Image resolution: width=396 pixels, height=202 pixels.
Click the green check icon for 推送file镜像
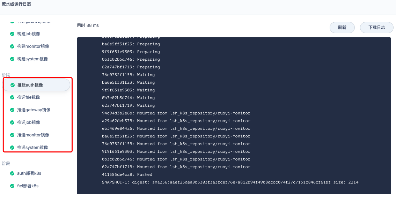12,97
